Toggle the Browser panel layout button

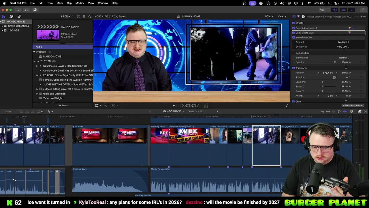click(x=335, y=10)
